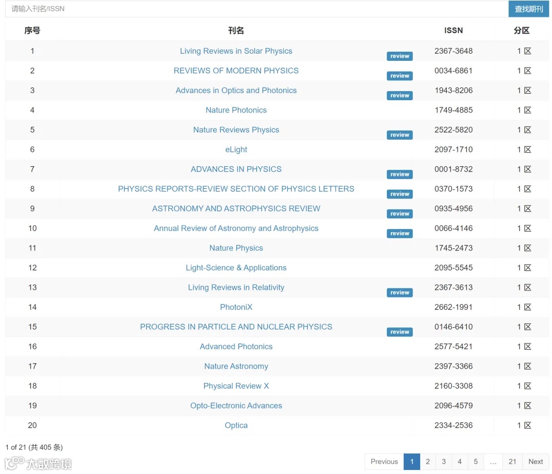552x474 pixels.
Task: Click the '1 of 21 (共 405 条)' status text
Action: click(x=34, y=447)
